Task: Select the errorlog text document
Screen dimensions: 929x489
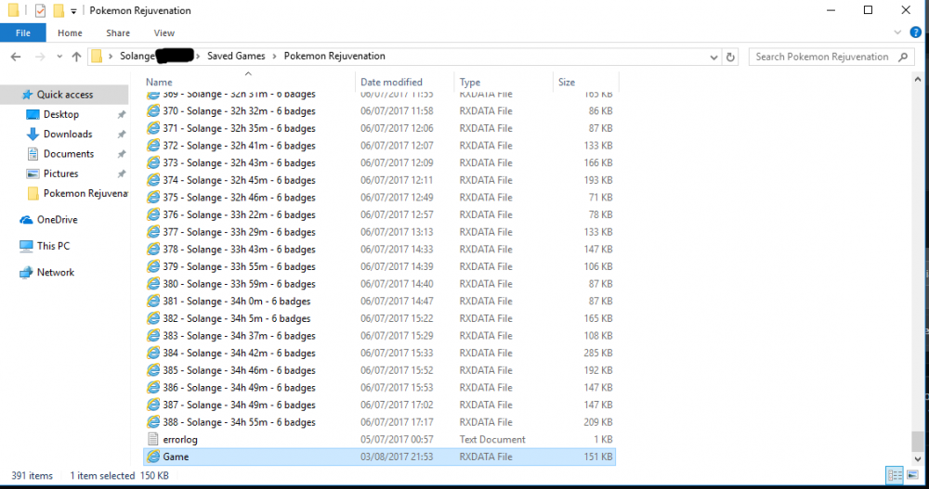Action: pyautogui.click(x=379, y=439)
